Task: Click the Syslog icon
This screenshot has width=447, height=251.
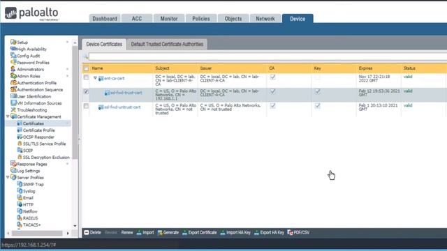Action: 20,191
